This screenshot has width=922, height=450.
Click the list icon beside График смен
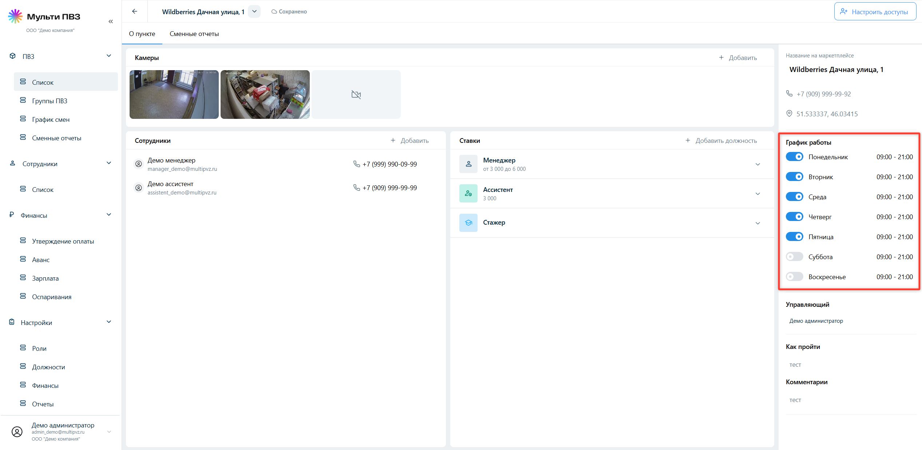coord(23,119)
